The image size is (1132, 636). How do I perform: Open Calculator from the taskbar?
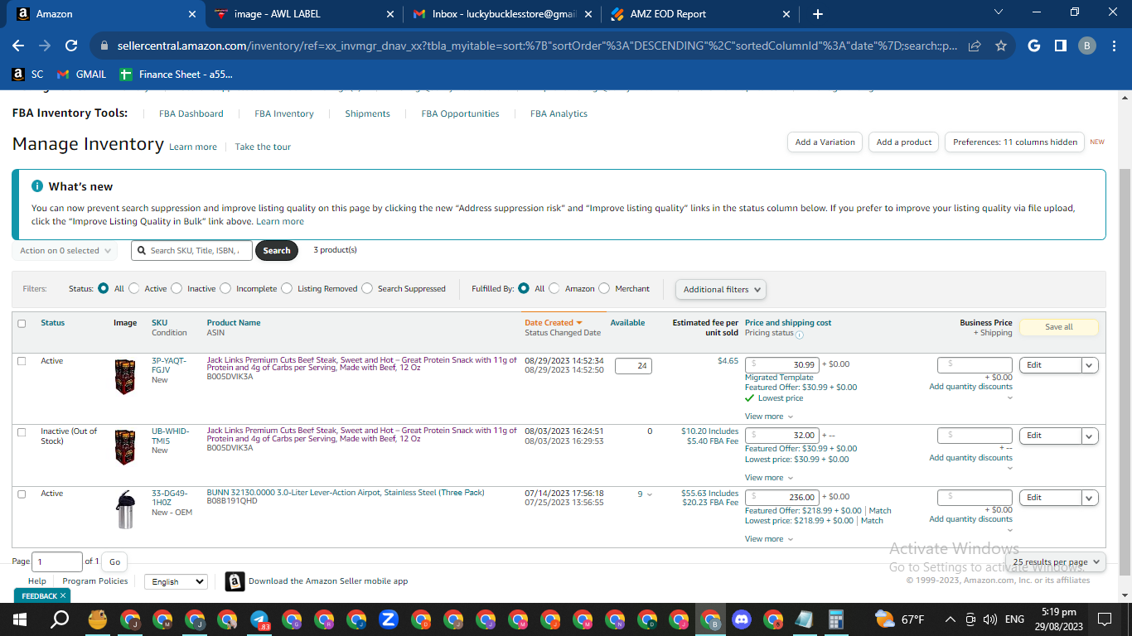click(x=835, y=619)
